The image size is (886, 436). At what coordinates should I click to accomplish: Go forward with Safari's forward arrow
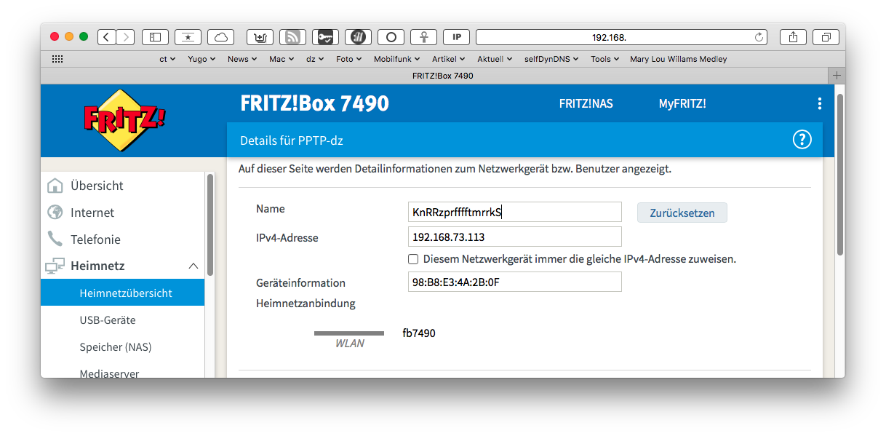(125, 36)
